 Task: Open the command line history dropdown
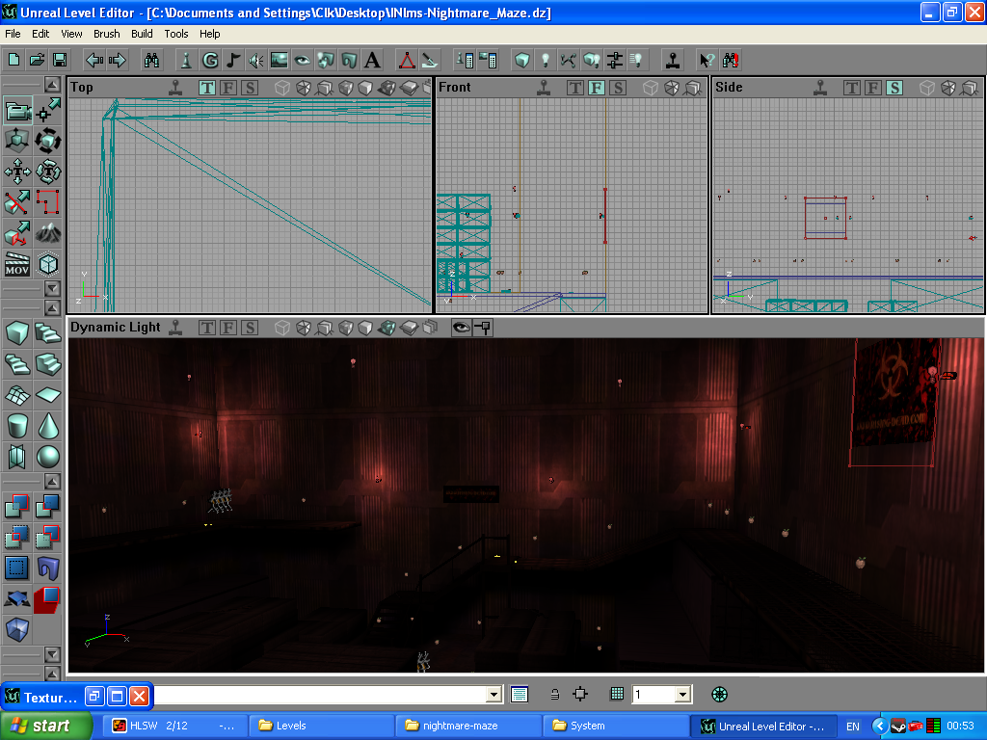[x=494, y=694]
